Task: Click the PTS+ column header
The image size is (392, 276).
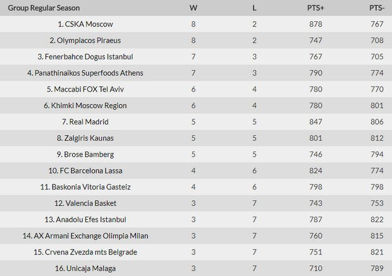Action: click(315, 8)
